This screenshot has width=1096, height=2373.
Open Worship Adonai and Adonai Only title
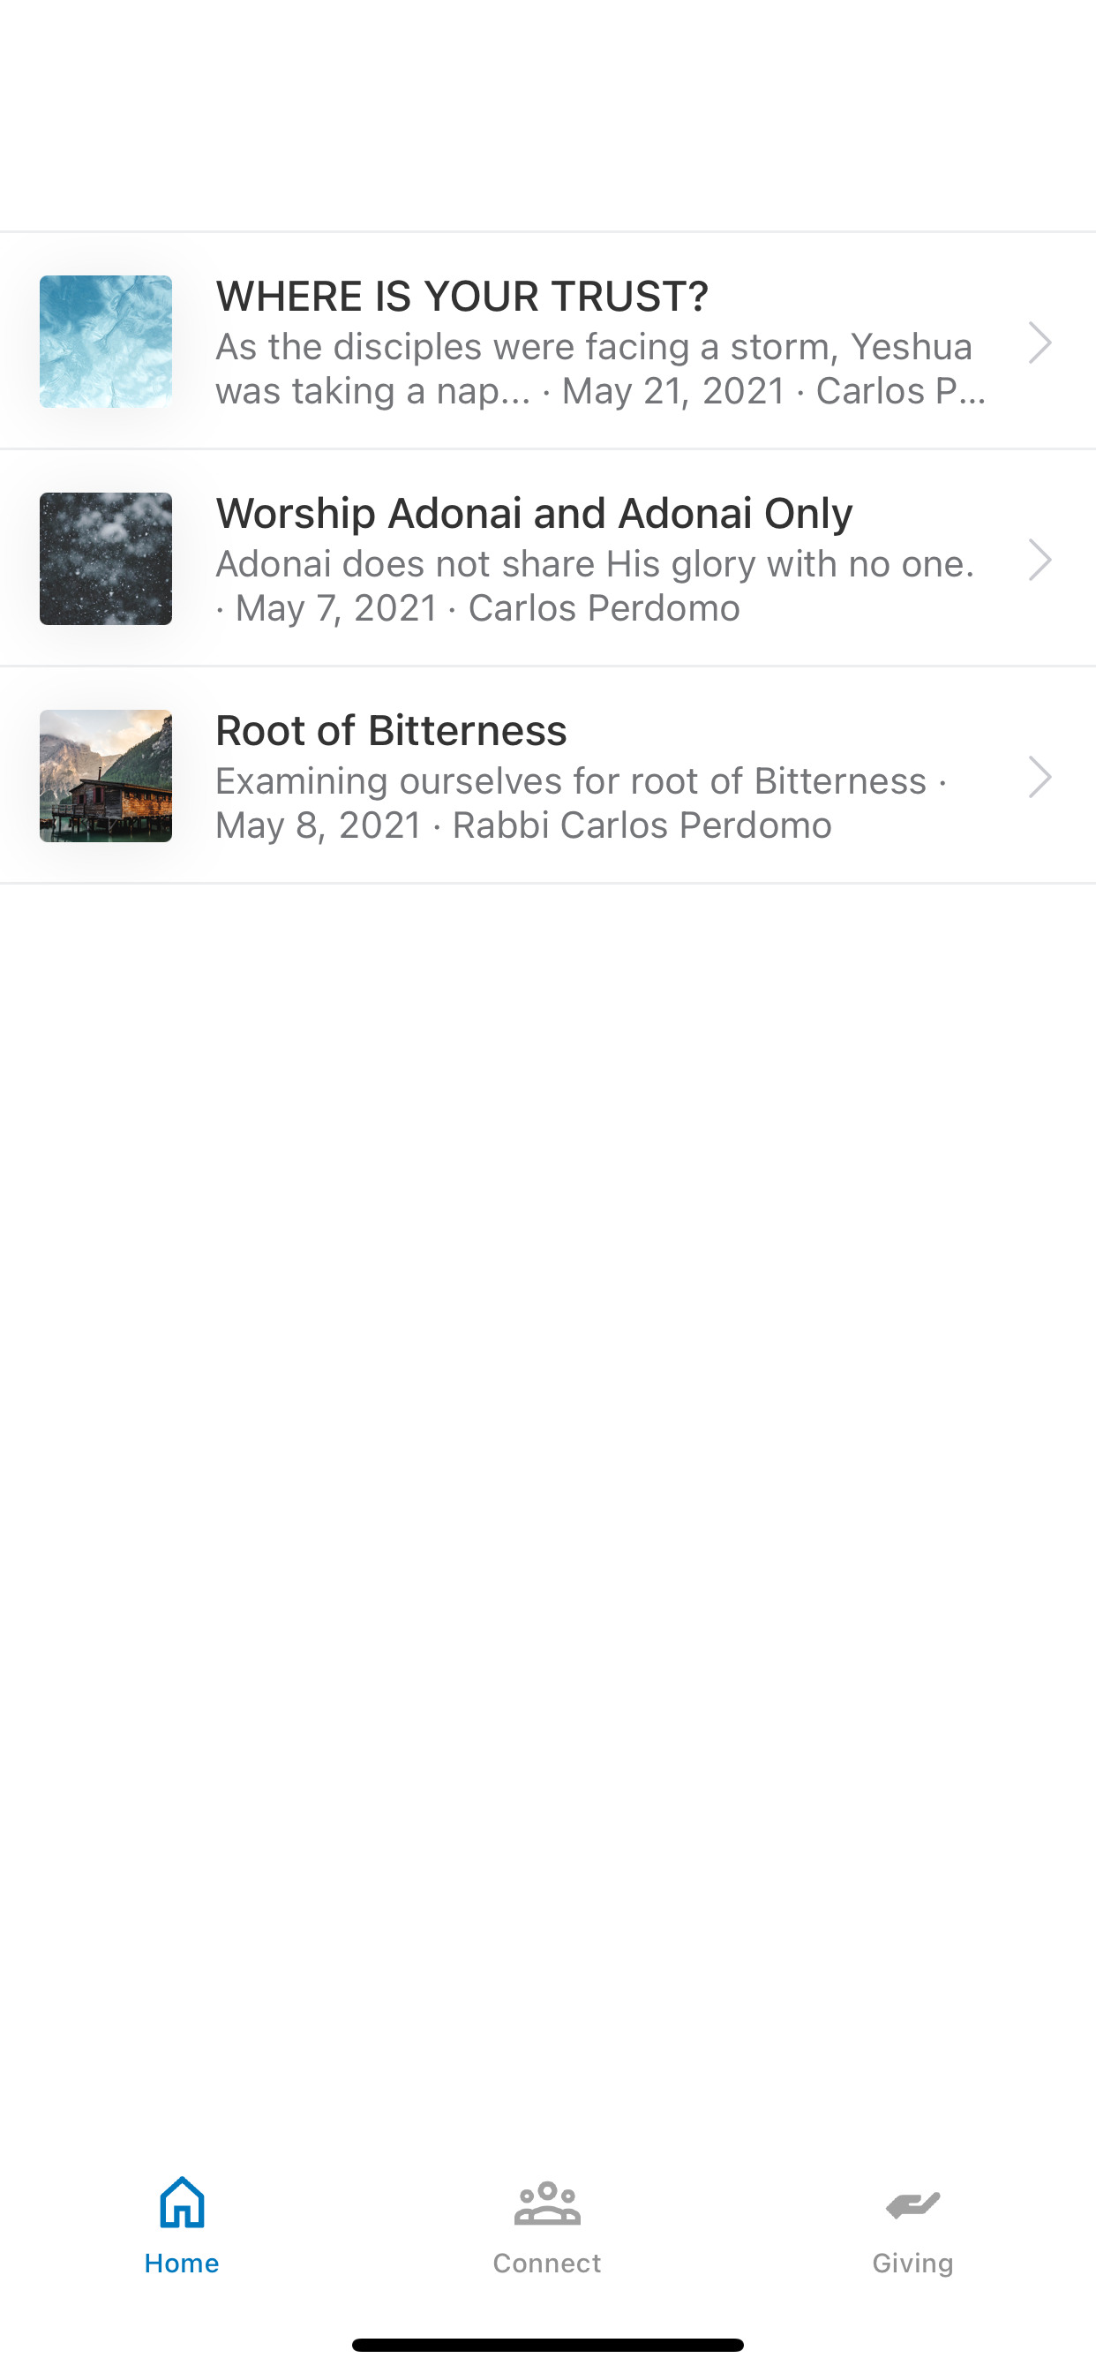534,513
